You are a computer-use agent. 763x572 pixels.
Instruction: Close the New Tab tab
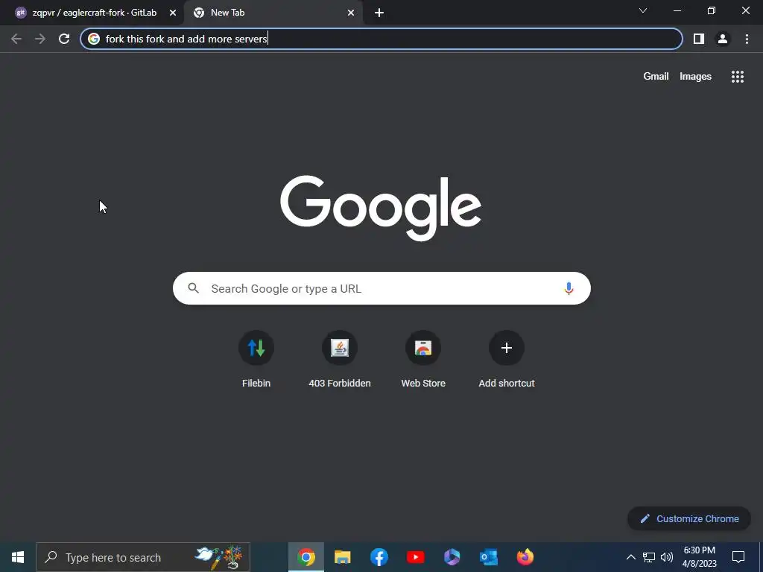(351, 13)
